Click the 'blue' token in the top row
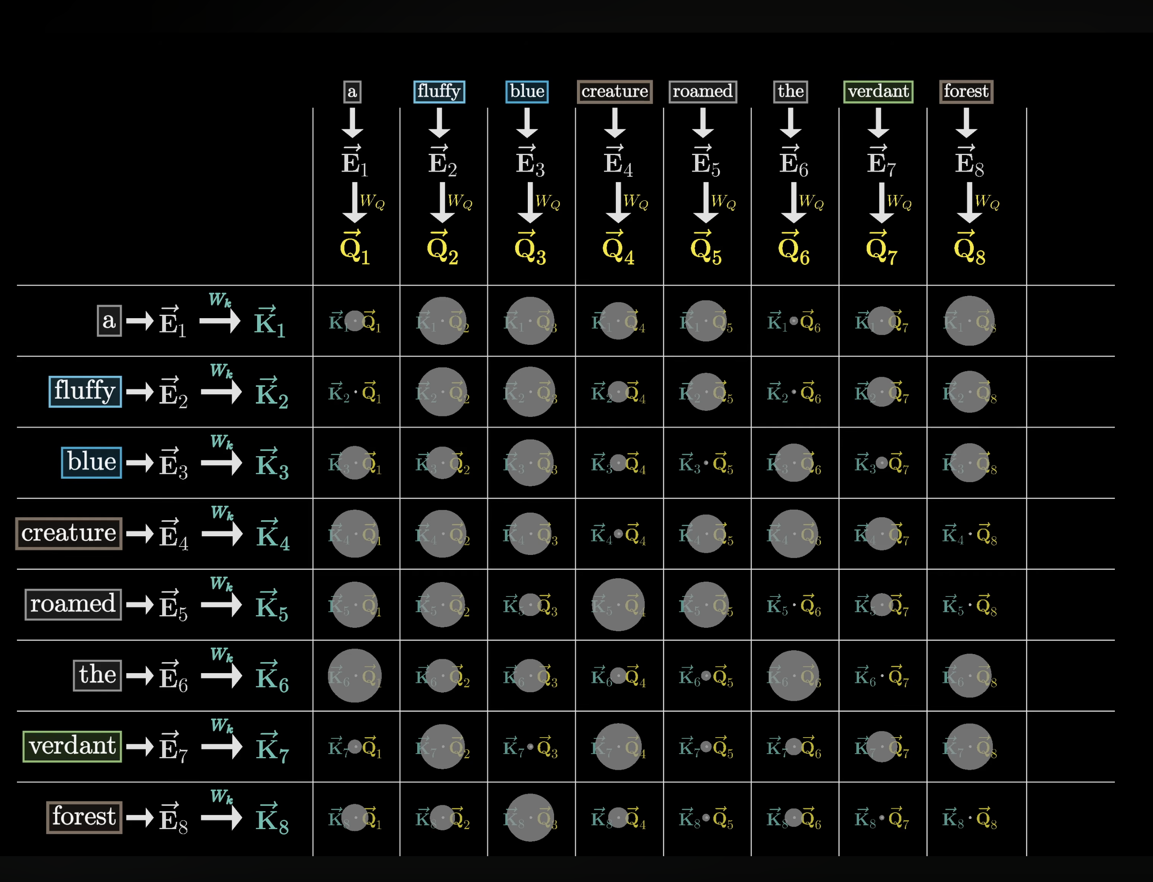Screen dimensions: 1153x882 pyautogui.click(x=527, y=92)
